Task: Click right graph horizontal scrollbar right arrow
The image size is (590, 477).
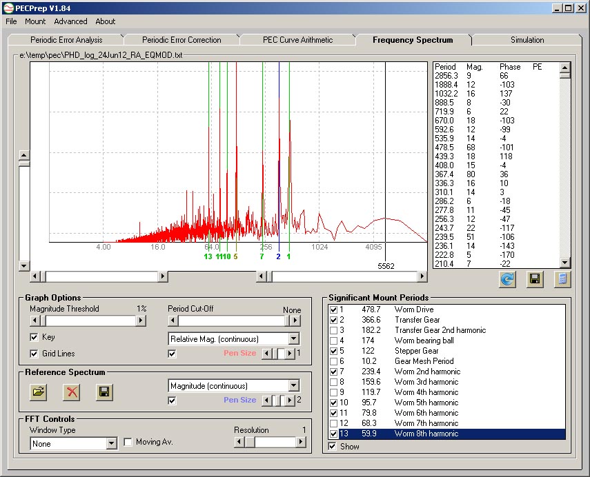Action: pyautogui.click(x=422, y=276)
